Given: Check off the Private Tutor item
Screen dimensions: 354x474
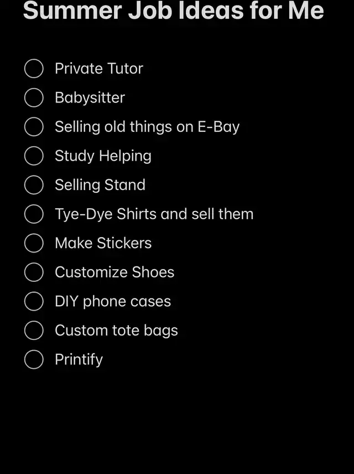Looking at the screenshot, I should tap(34, 69).
